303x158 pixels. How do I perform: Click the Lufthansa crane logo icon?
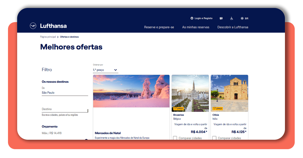[x=33, y=26]
